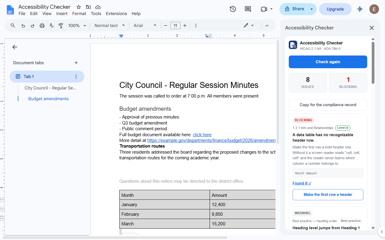Click the font size input field

click(x=175, y=25)
